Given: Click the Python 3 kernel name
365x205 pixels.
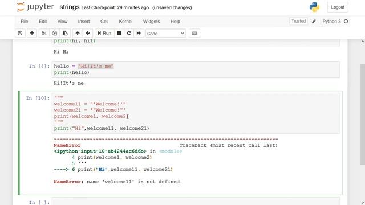Looking at the screenshot, I should coord(331,22).
